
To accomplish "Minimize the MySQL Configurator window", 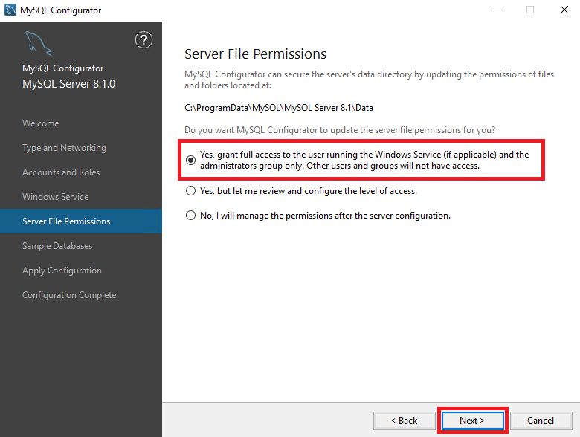I will (x=497, y=10).
